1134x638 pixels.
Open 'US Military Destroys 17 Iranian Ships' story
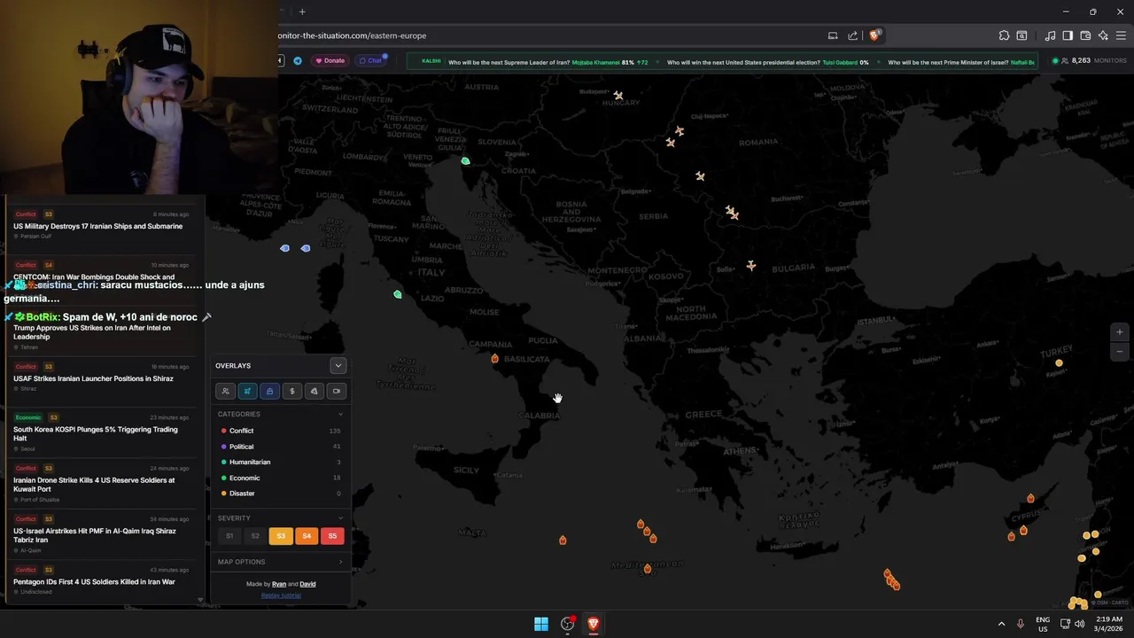tap(101, 225)
